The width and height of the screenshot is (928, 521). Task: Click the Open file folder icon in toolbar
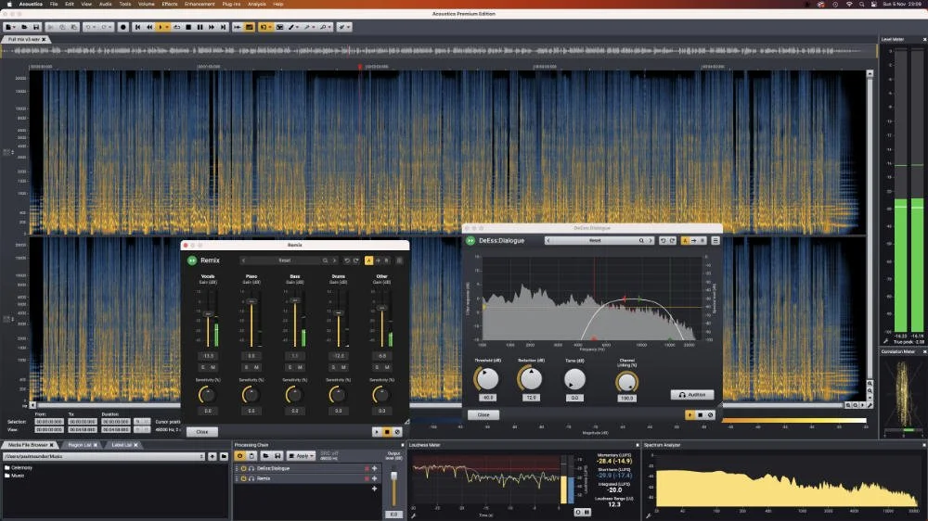click(x=24, y=27)
